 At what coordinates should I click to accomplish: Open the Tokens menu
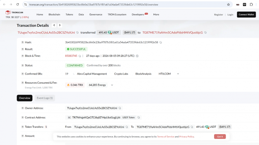69,14
